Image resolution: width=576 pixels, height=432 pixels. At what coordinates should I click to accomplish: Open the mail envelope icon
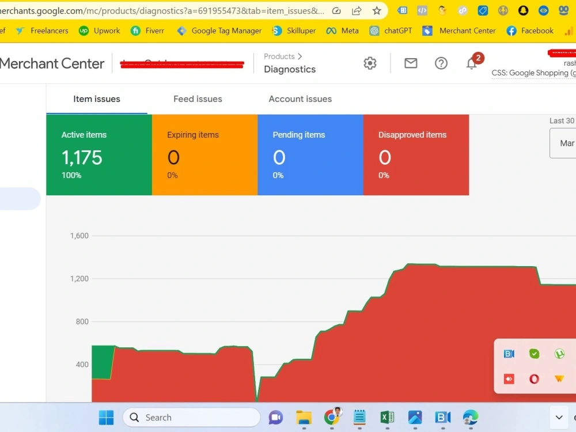click(x=411, y=63)
